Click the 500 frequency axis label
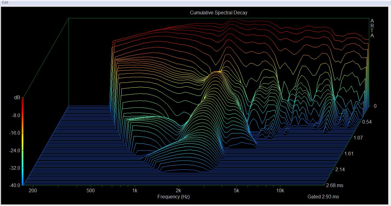The width and height of the screenshot is (391, 206). [90, 191]
